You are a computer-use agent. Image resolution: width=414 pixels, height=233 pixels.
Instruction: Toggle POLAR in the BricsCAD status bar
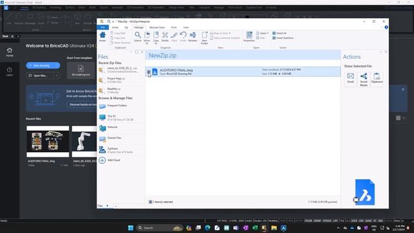coord(308,221)
